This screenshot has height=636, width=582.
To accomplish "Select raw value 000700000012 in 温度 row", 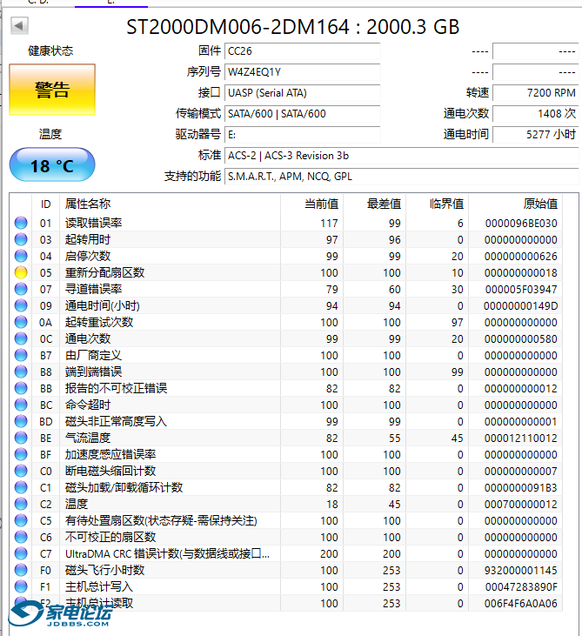I will pos(521,505).
